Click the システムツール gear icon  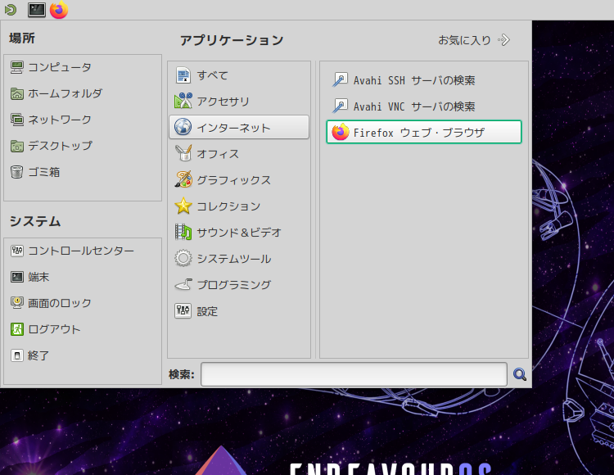click(183, 259)
